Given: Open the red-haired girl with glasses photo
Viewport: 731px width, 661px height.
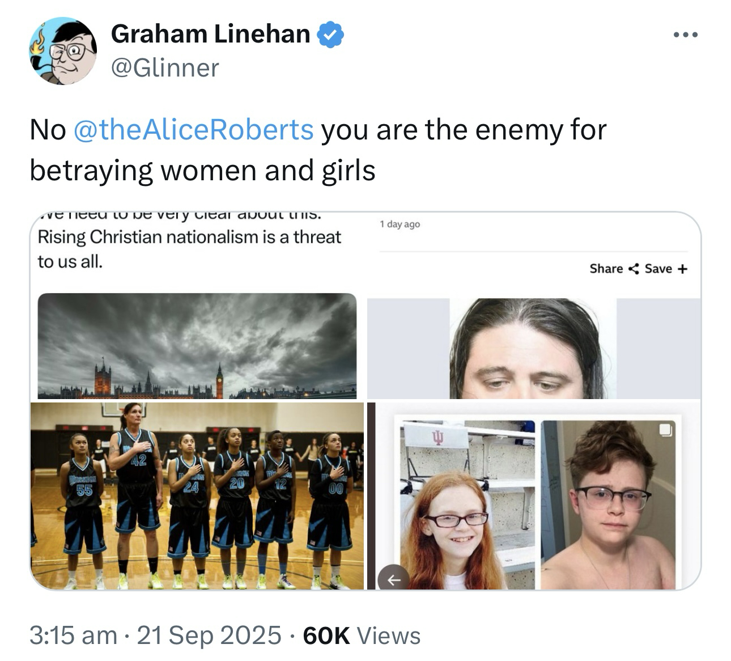Looking at the screenshot, I should point(467,505).
